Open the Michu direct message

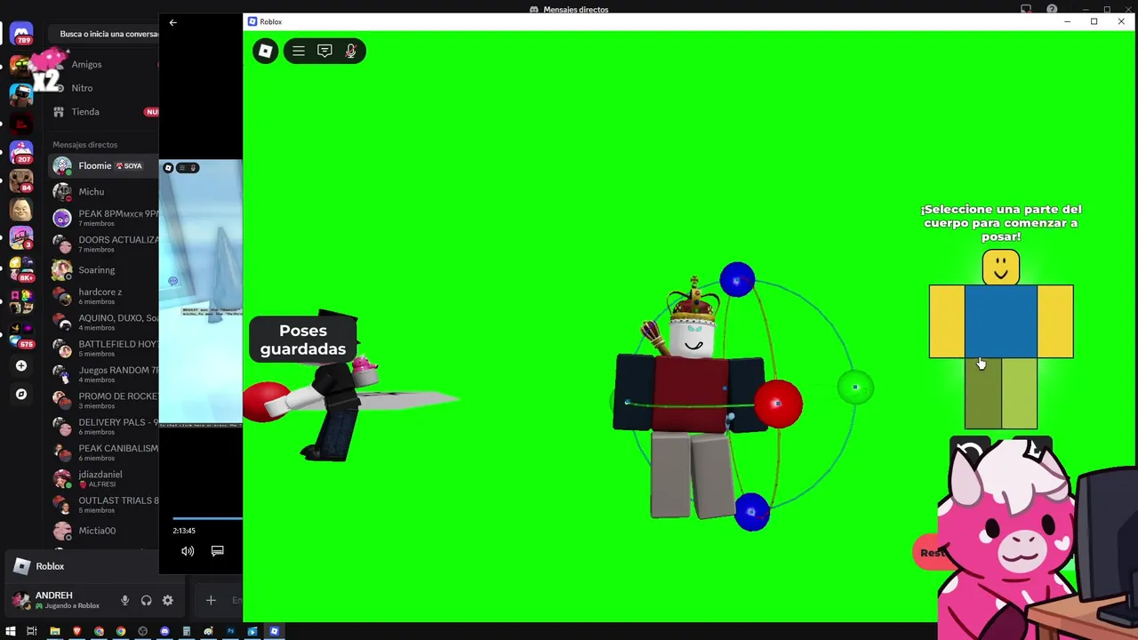(x=105, y=192)
